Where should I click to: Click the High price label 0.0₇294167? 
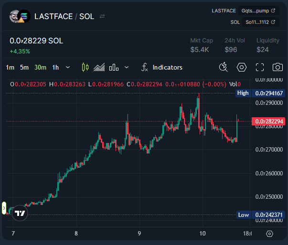click(269, 93)
